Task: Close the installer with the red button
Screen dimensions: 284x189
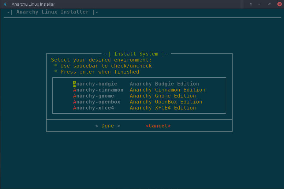Action: (x=279, y=4)
